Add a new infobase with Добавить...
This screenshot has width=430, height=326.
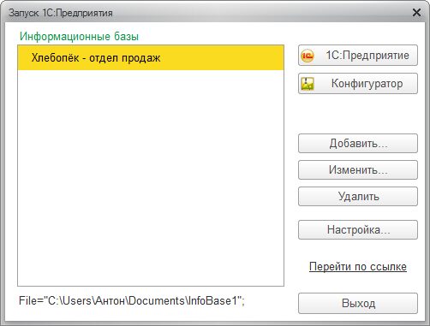(x=358, y=144)
